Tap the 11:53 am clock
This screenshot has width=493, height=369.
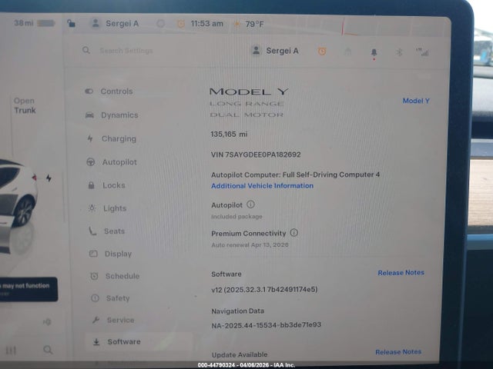(x=207, y=24)
